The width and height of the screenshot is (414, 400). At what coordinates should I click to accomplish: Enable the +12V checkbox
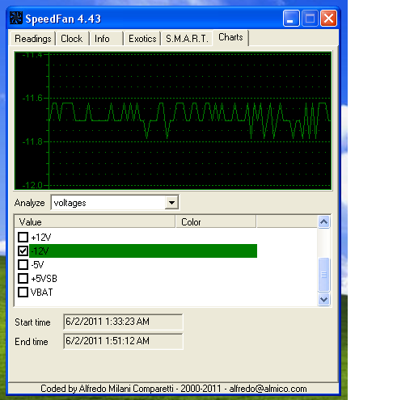click(23, 238)
